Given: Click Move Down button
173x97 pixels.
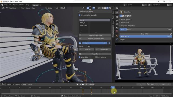Looking at the screenshot, I should (103, 50).
